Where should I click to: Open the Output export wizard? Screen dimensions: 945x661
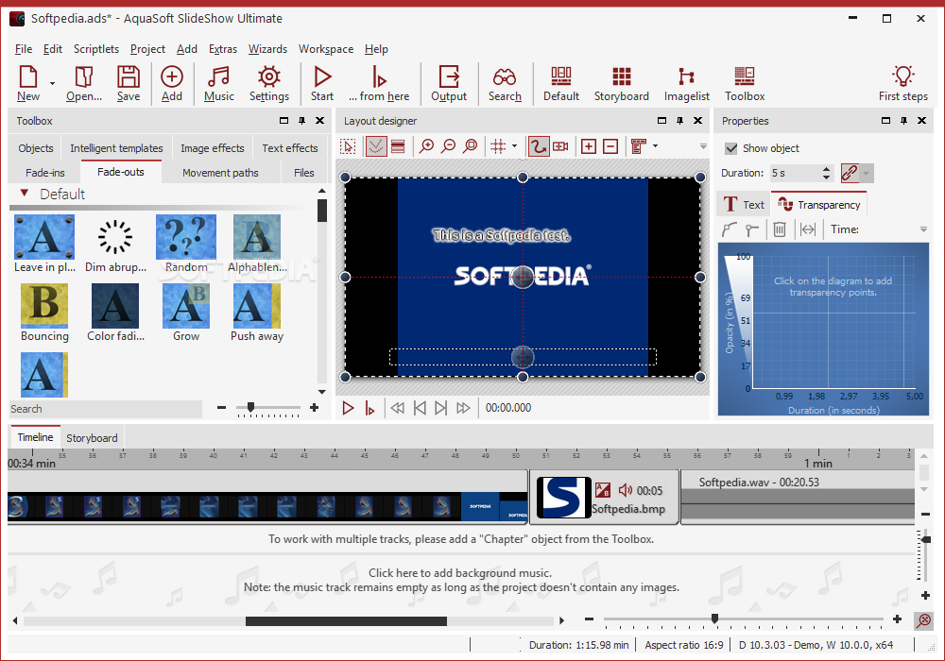click(449, 84)
